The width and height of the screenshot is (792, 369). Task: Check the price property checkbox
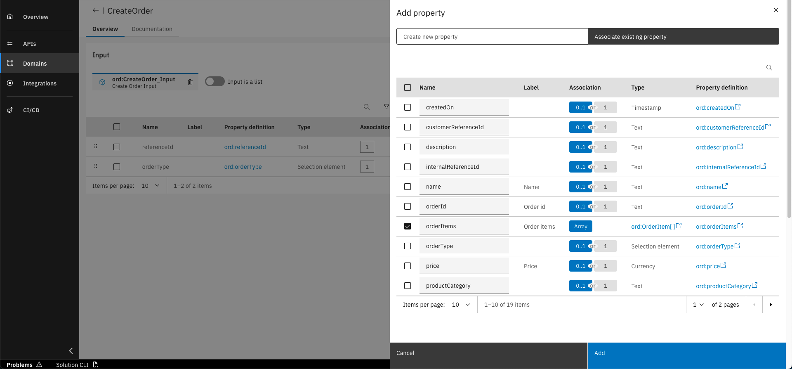pyautogui.click(x=408, y=266)
